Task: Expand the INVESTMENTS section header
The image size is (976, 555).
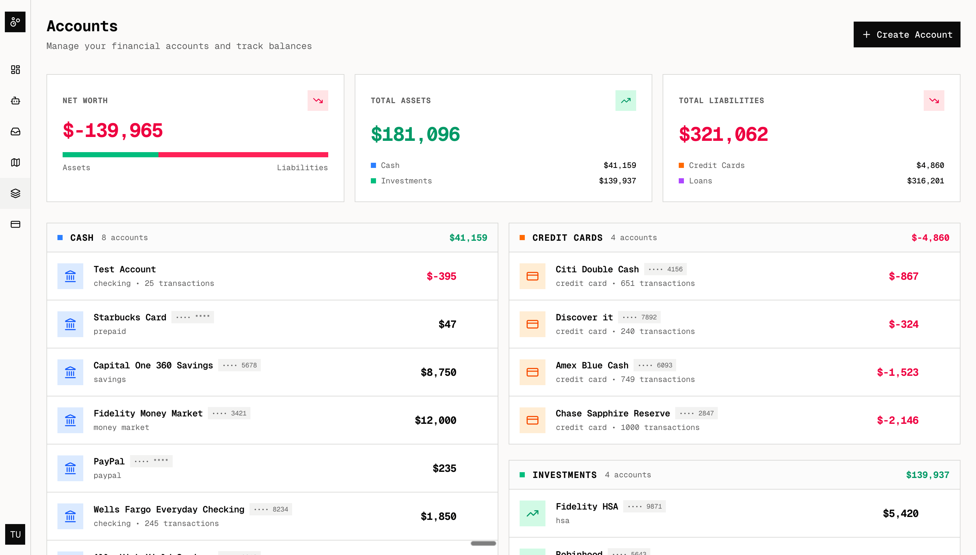Action: coord(734,474)
